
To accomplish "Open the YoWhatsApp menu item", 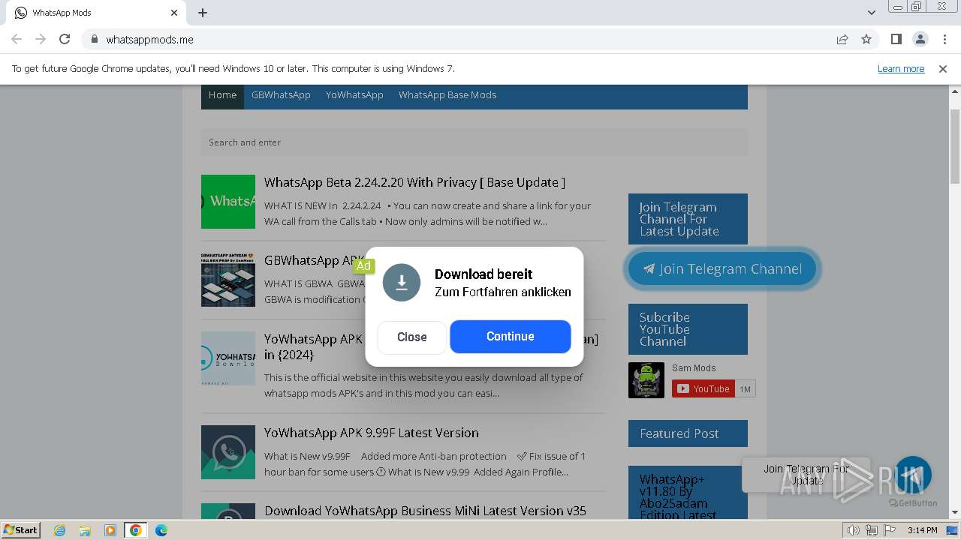I will click(354, 95).
